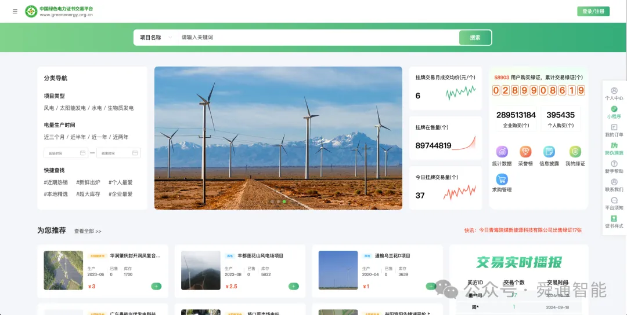
Task: Select the middle carousel indicator dot
Action: point(278,202)
